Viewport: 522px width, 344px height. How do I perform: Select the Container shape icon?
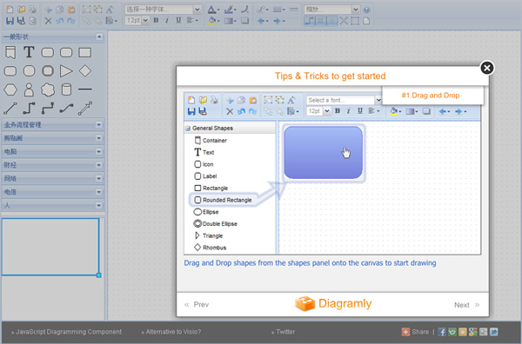(10, 52)
